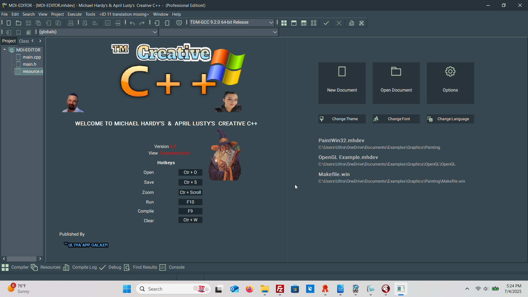
Task: Open the Windows Start button
Action: (x=127, y=289)
